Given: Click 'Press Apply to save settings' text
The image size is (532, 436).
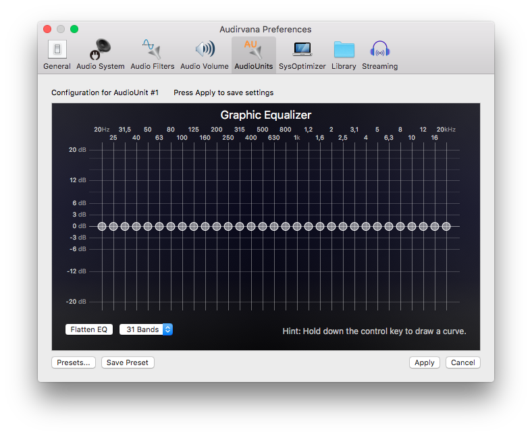Looking at the screenshot, I should (223, 92).
